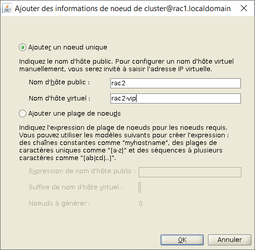Select the "Ajouter un noeud unique" radio button
The width and height of the screenshot is (255, 250).
pos(22,47)
